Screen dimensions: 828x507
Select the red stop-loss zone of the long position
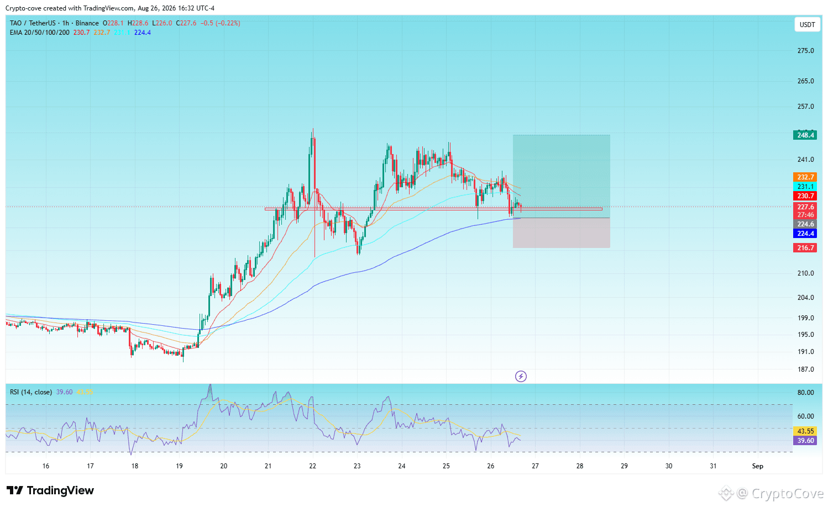[562, 233]
